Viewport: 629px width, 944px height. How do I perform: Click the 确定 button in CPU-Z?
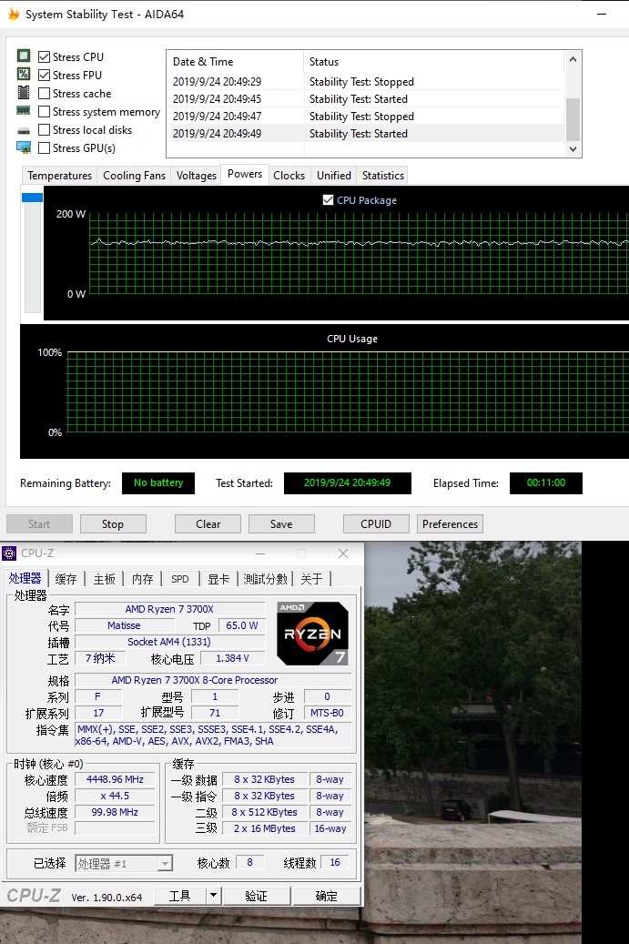[326, 896]
